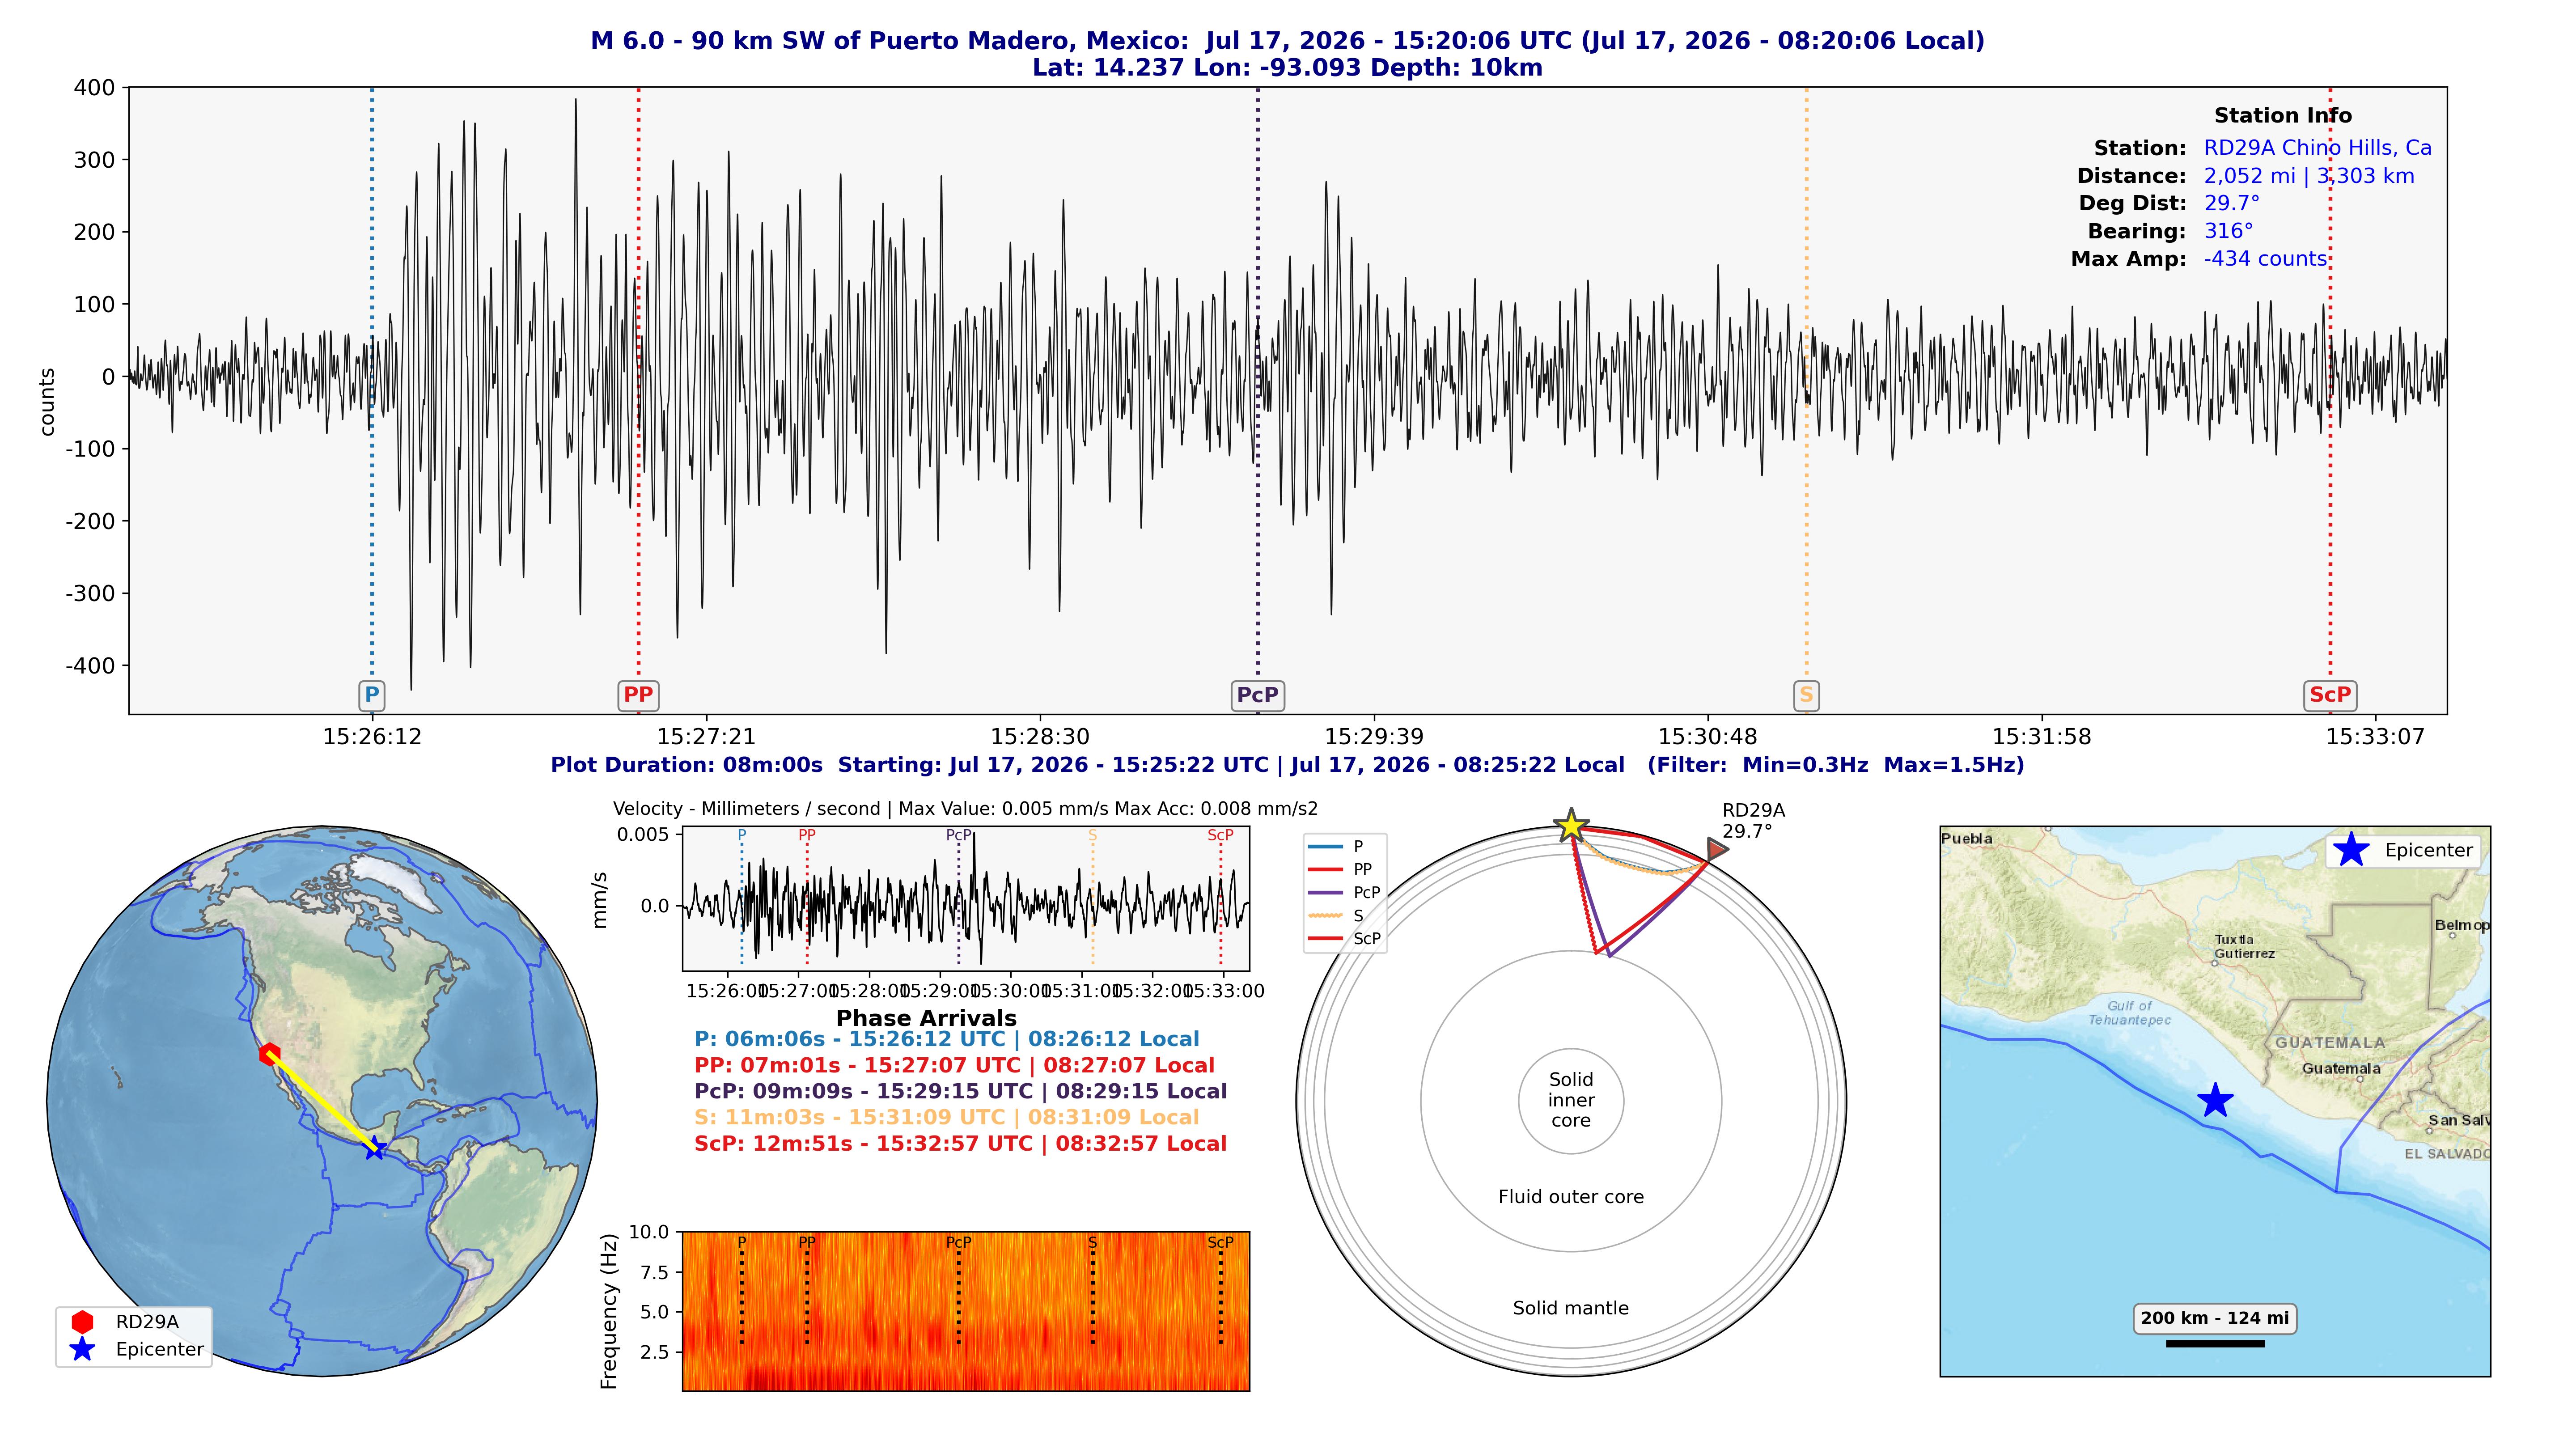Click the Deg Dist value "29.7°" in Station Info

click(x=2231, y=203)
